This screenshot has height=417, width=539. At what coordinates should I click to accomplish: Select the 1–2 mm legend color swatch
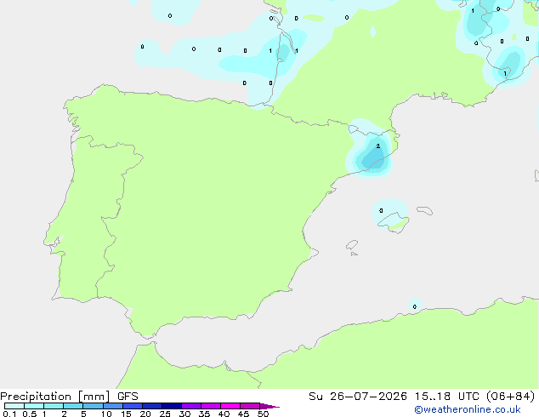[54, 406]
